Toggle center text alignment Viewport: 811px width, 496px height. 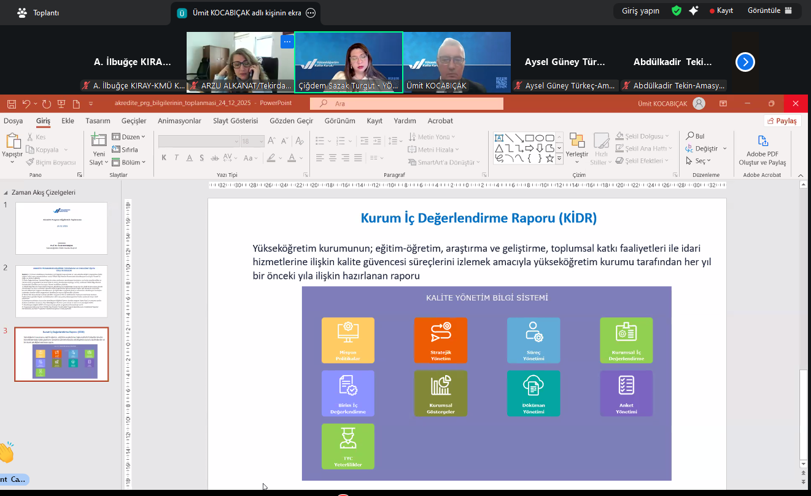pos(333,158)
